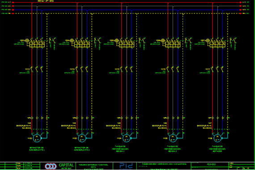The width and height of the screenshot is (255, 170).
Task: Select the third circuit breaker's yellow trip block
Action: [x=127, y=44]
